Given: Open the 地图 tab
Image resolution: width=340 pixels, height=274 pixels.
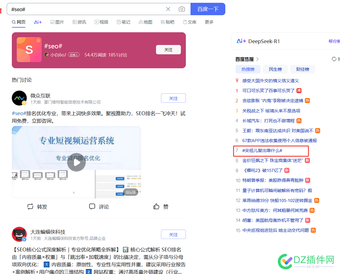Looking at the screenshot, I should (145, 22).
